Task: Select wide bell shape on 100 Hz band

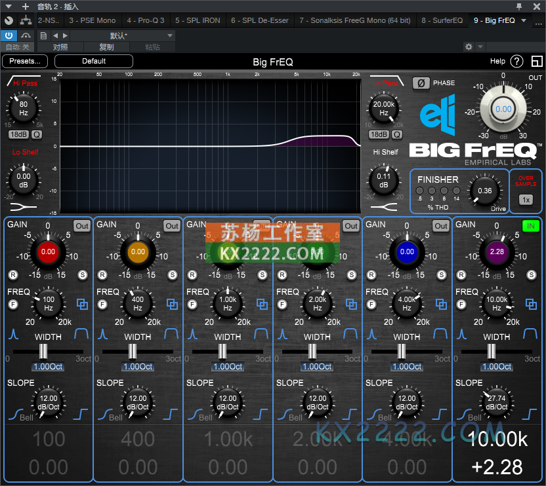Action: 81,334
